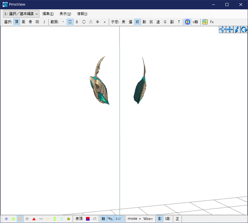248x223 pixels.
Task: Select the Φ range selection tool
Action: [x=98, y=22]
